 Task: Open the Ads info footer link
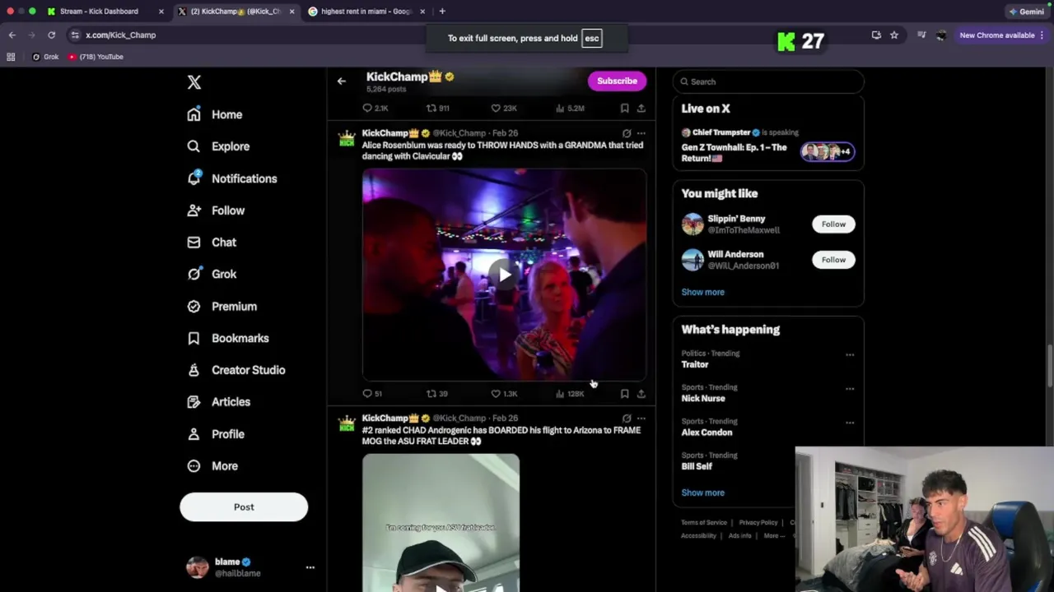point(739,536)
